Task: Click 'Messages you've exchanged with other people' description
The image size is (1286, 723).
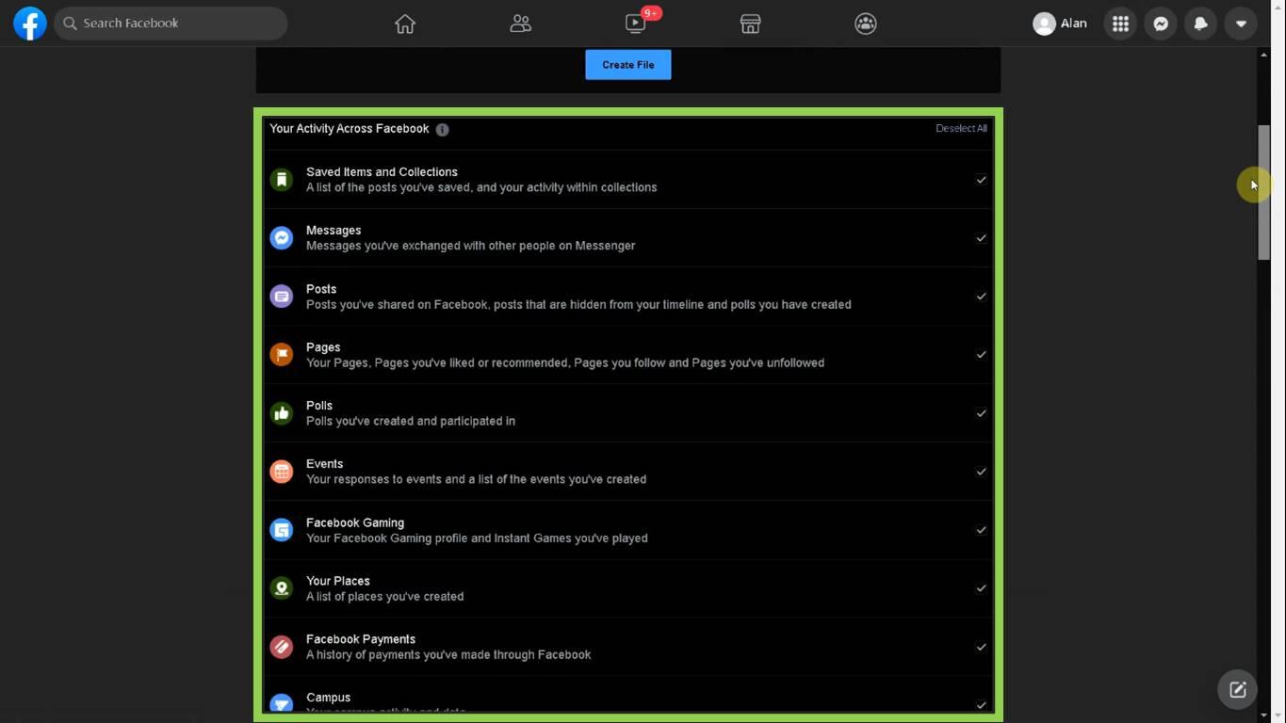Action: coord(471,246)
